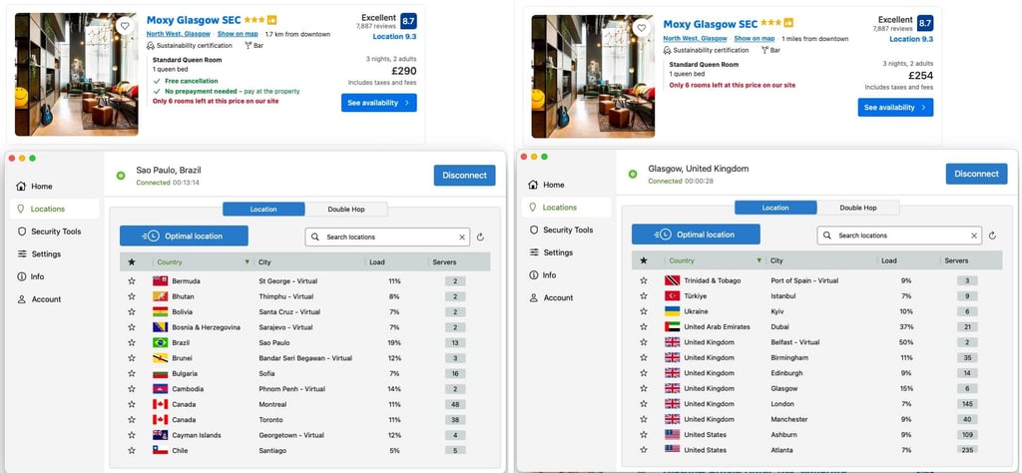Favorite the Bermuda St George server
The width and height of the screenshot is (1022, 473).
(x=132, y=281)
